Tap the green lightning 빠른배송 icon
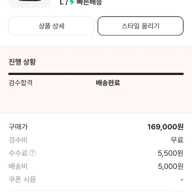The width and height of the screenshot is (192, 192). pos(72,2)
